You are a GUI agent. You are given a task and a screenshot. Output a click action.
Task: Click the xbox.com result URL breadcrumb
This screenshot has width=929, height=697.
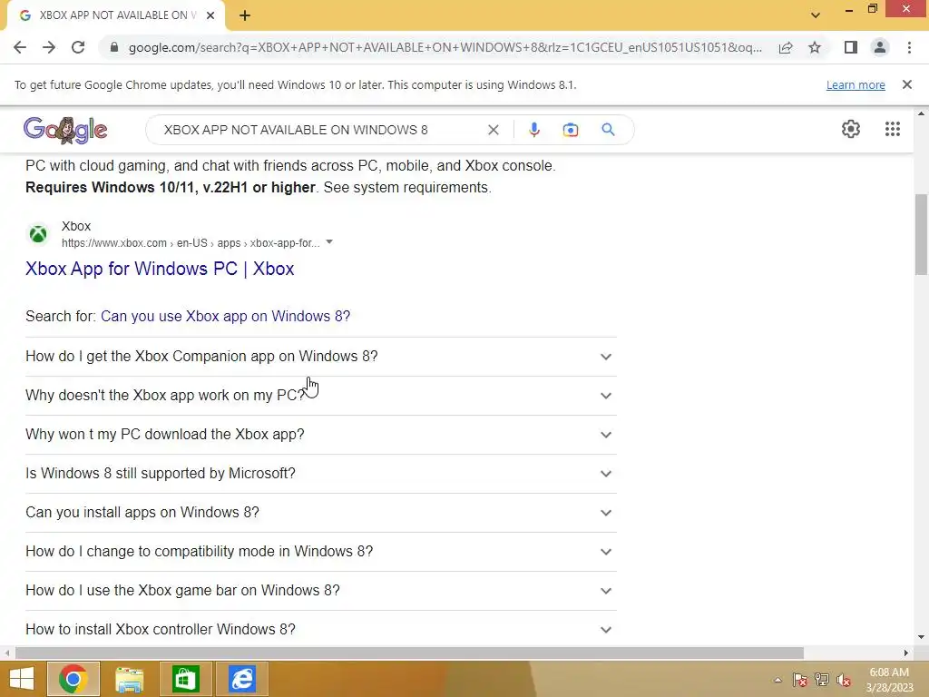coord(191,243)
